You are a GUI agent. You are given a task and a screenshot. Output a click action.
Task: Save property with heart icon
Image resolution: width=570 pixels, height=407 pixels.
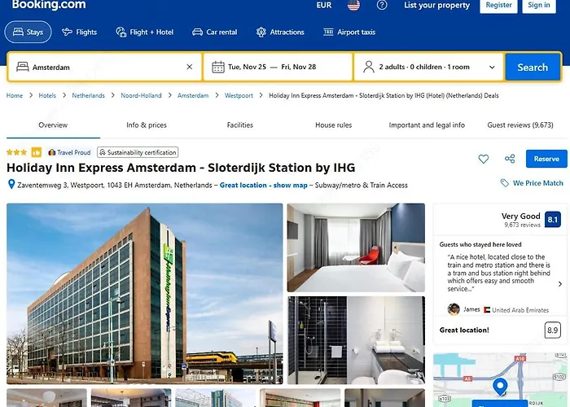coord(484,159)
